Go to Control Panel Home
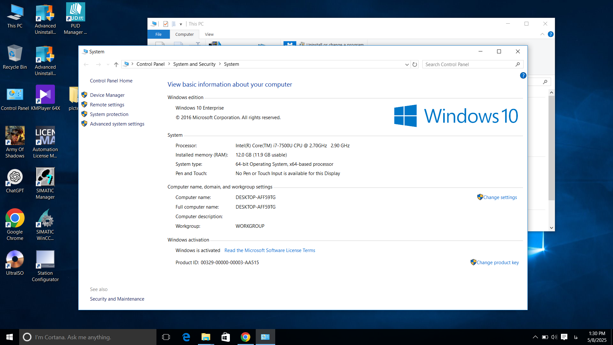Image resolution: width=613 pixels, height=345 pixels. (x=111, y=81)
